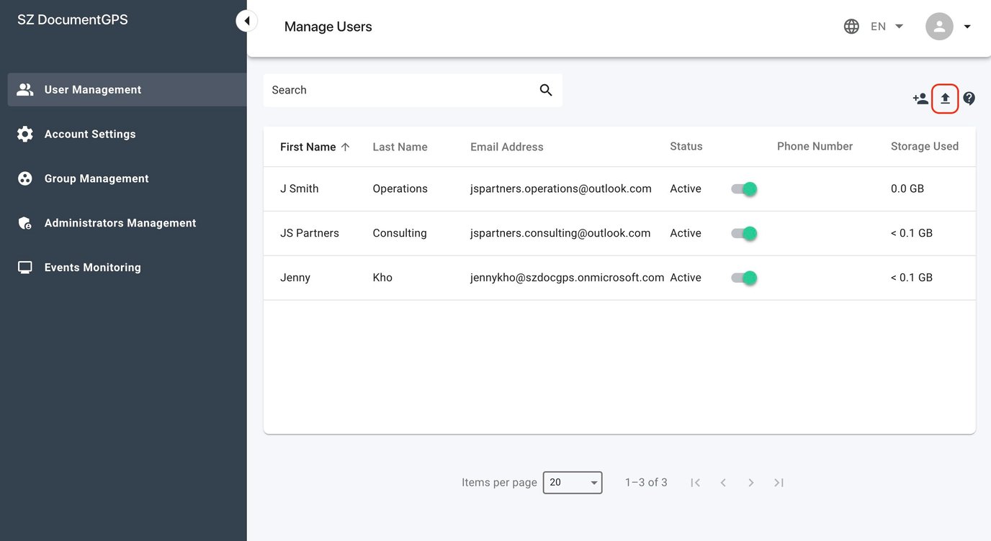Open the account menu dropdown arrow

click(967, 26)
